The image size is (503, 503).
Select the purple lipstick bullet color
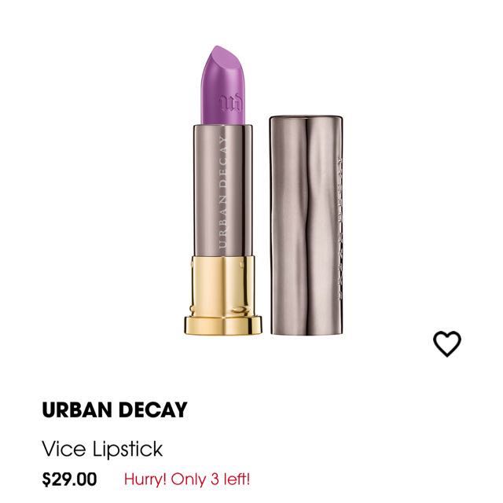pos(223,85)
